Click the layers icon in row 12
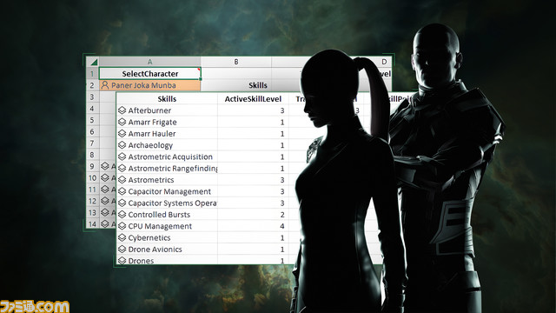556x313 pixels. point(104,201)
